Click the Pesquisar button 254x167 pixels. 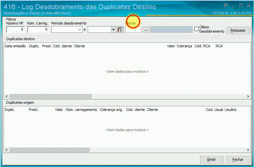tap(238, 30)
